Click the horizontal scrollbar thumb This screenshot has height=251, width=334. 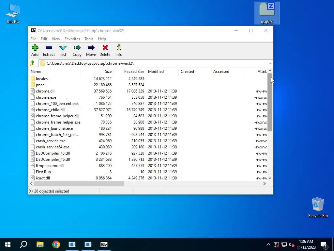(79, 183)
